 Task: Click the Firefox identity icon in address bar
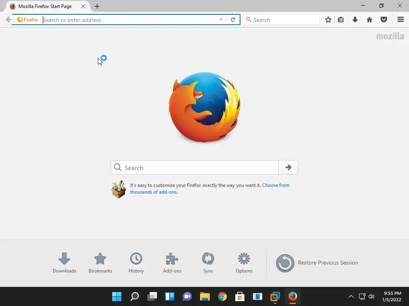(28, 20)
